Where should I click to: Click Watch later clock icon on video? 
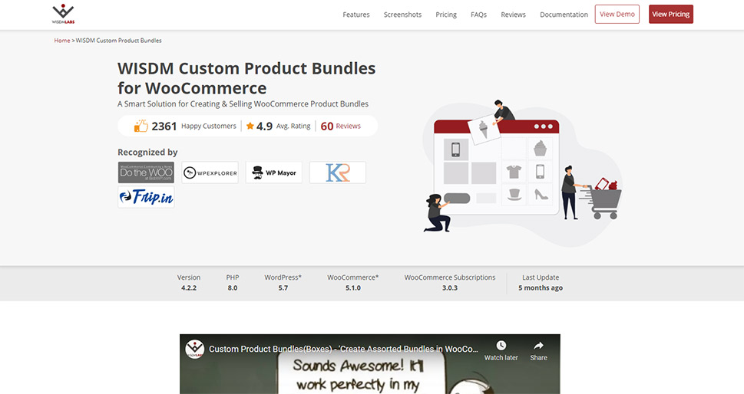coord(501,345)
